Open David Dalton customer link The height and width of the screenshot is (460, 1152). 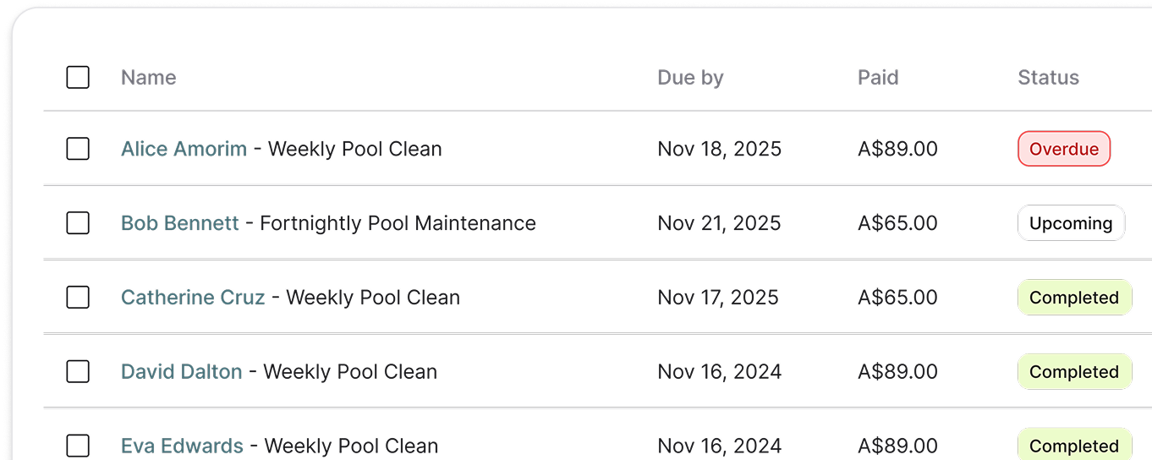point(181,372)
